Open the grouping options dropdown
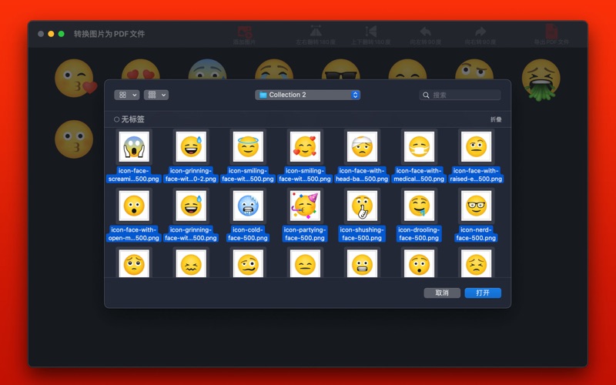This screenshot has height=385, width=616. 156,95
